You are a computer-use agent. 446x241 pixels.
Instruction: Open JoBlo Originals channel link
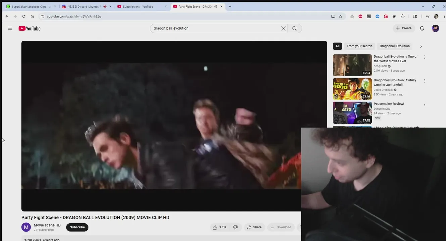(383, 90)
